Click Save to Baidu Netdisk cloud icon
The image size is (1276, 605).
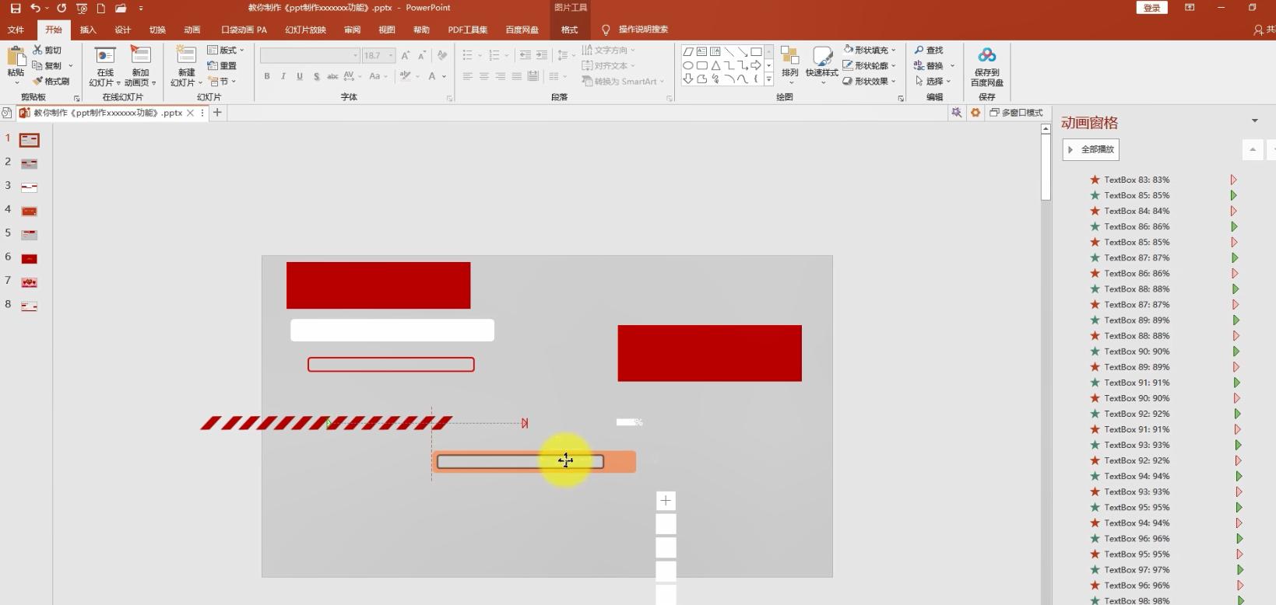(x=986, y=56)
